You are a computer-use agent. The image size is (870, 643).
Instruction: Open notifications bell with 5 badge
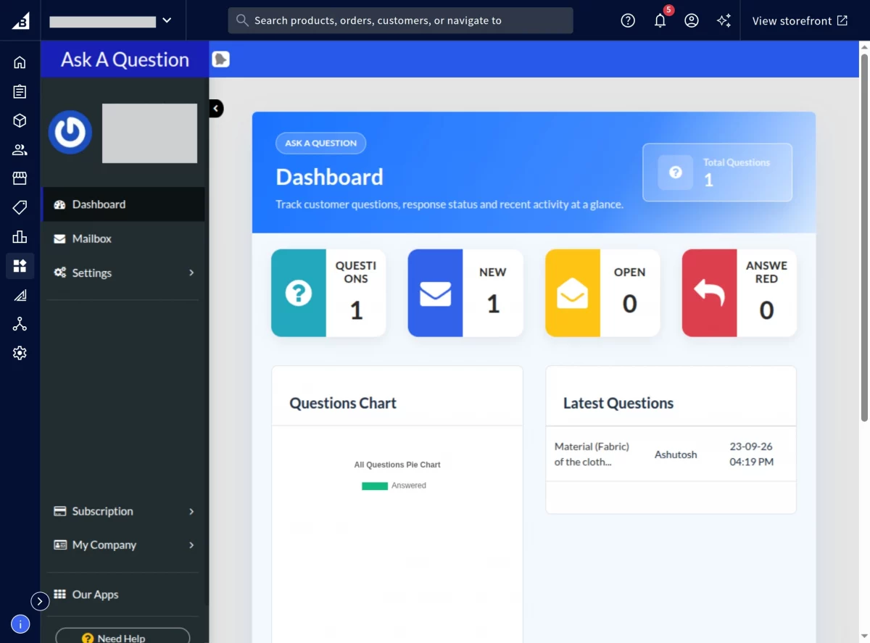tap(660, 20)
